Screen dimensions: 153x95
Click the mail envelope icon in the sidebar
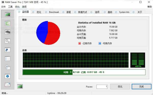point(8,85)
